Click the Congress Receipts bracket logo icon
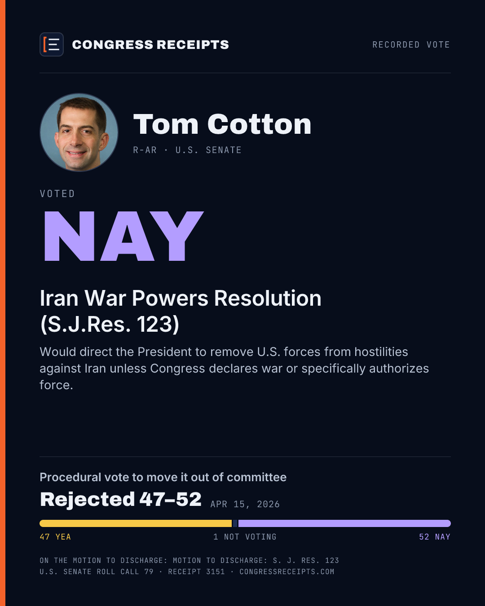Image resolution: width=485 pixels, height=606 pixels. (52, 44)
